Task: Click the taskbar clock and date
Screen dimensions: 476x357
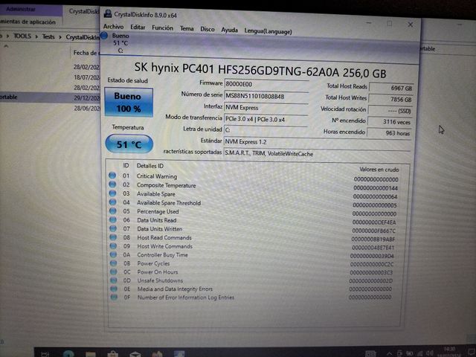Action: click(x=449, y=352)
